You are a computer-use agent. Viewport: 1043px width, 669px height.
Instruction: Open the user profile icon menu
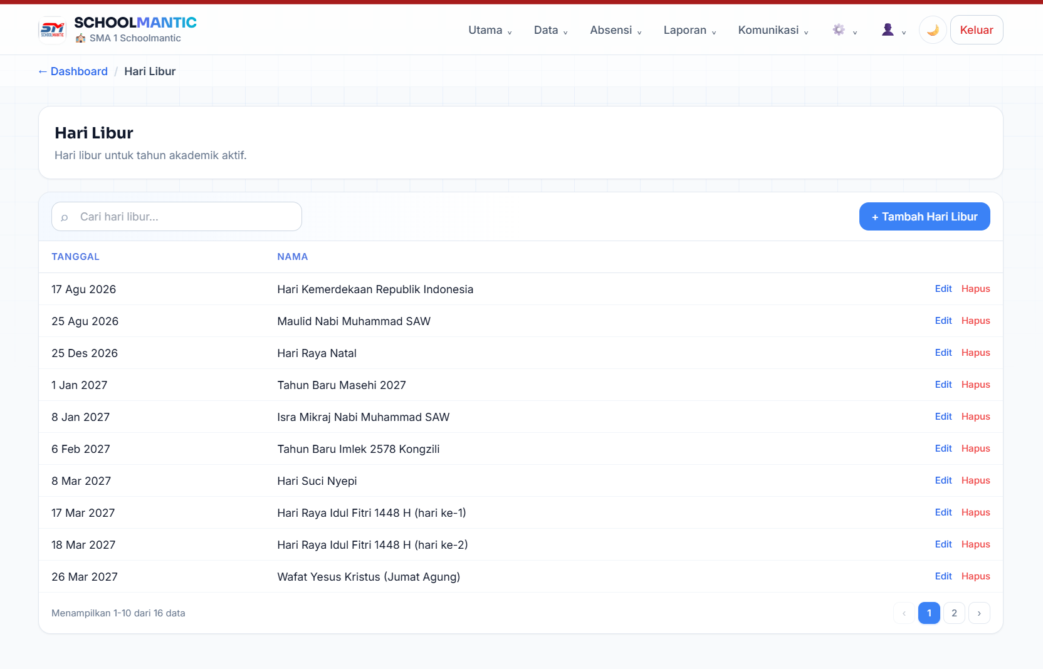click(x=894, y=30)
